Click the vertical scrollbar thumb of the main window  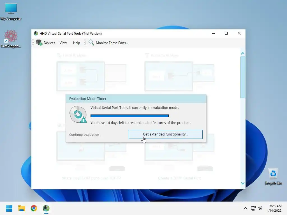tap(243, 77)
